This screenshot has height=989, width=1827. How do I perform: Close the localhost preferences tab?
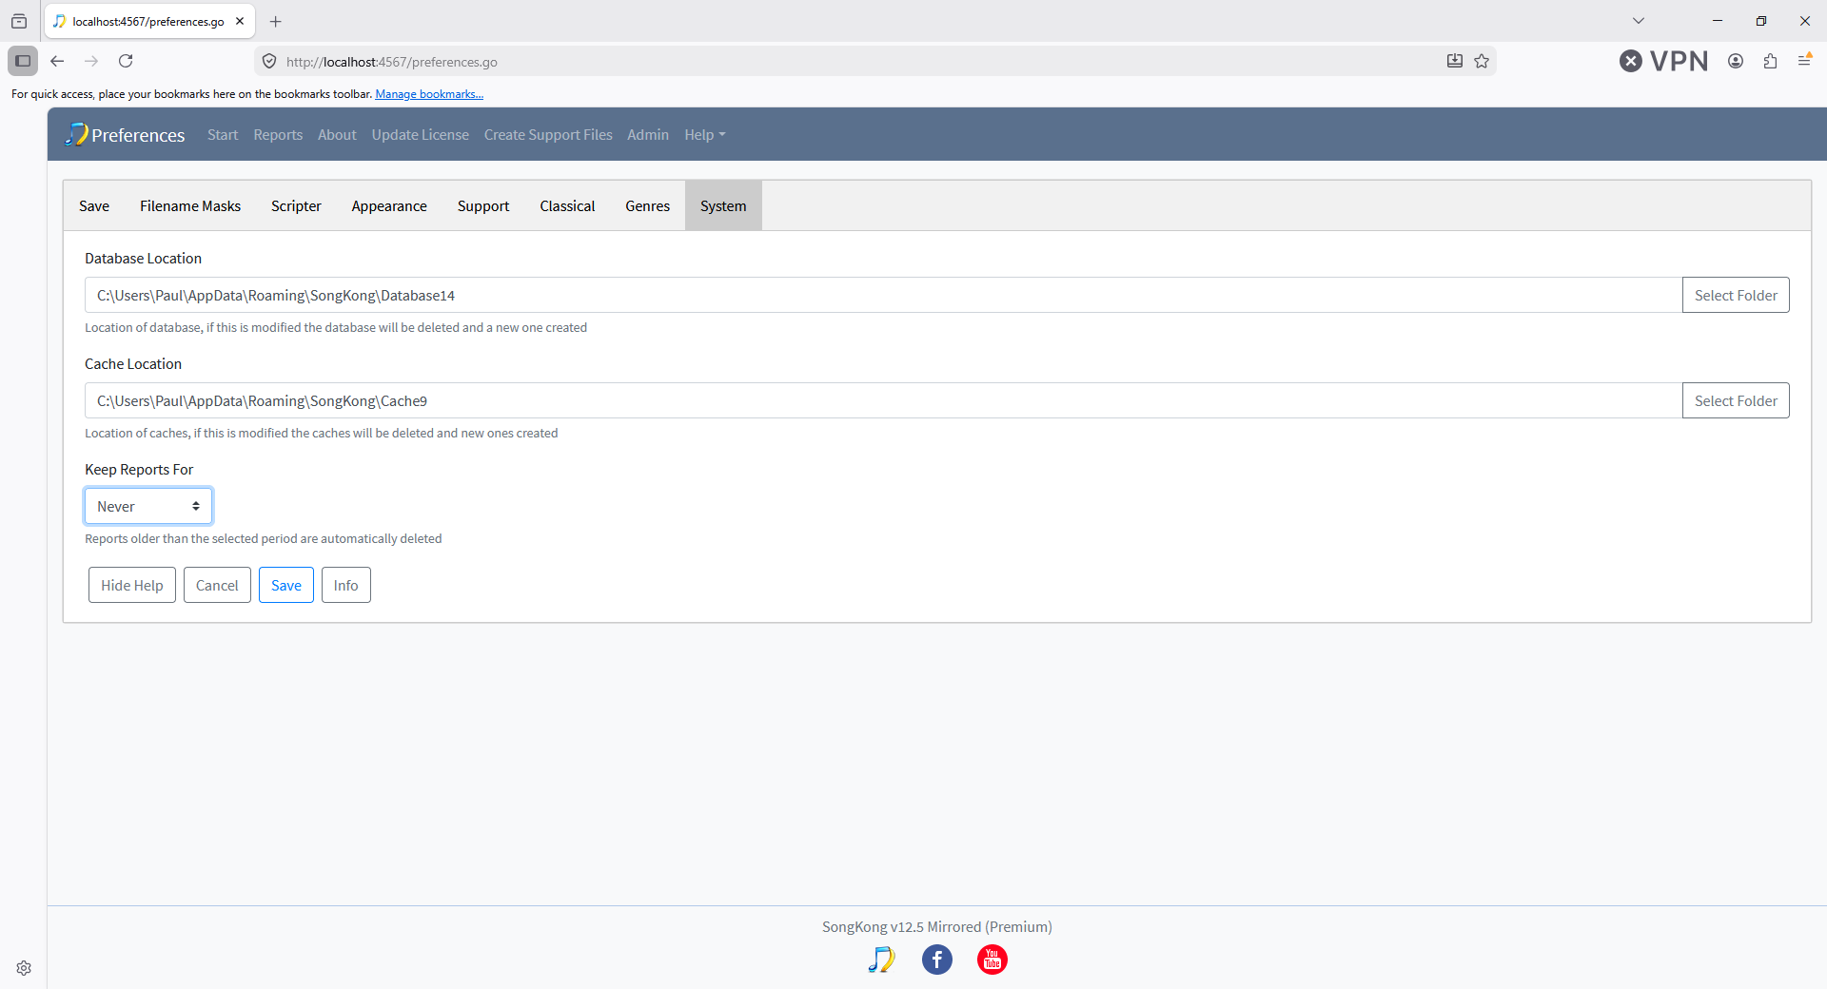240,21
